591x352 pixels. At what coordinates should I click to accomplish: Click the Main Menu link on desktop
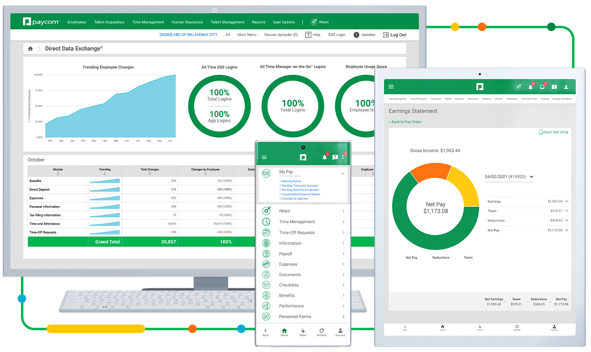click(x=247, y=35)
